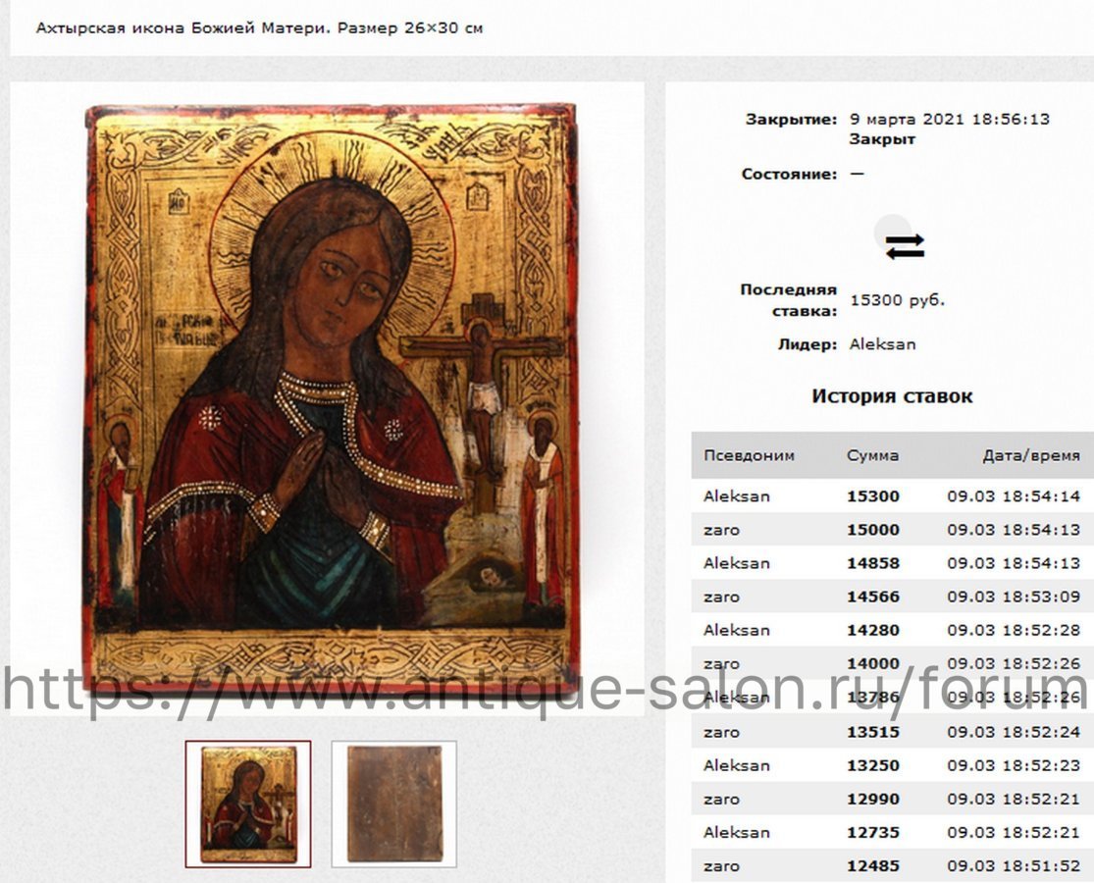Click the timestamp in the 12735 row
1094x883 pixels.
pyautogui.click(x=1014, y=833)
